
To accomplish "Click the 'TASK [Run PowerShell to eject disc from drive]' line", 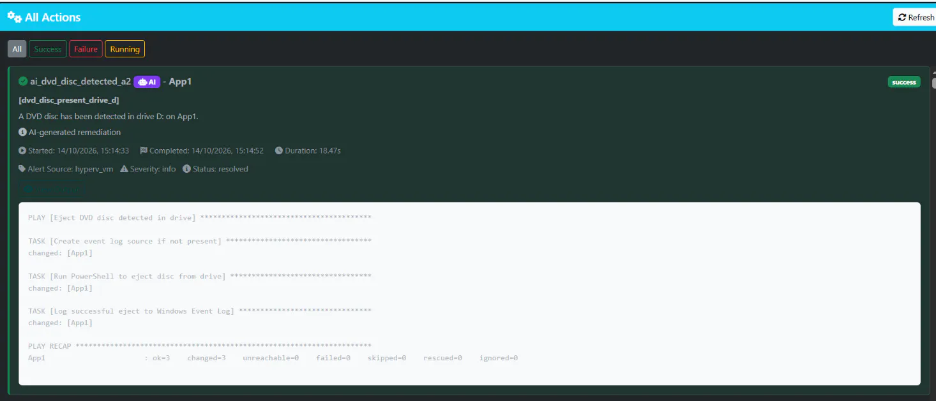I will (200, 276).
